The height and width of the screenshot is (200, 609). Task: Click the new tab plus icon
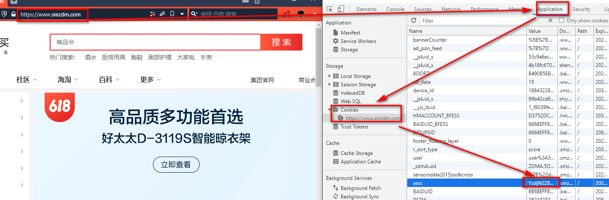pos(13,2)
